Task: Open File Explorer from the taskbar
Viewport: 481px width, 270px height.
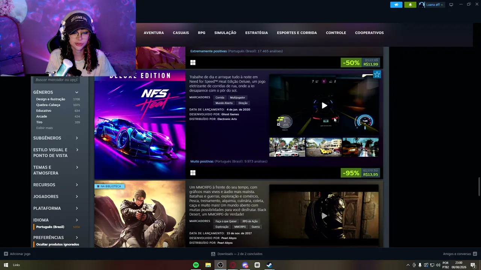Action: [x=208, y=265]
